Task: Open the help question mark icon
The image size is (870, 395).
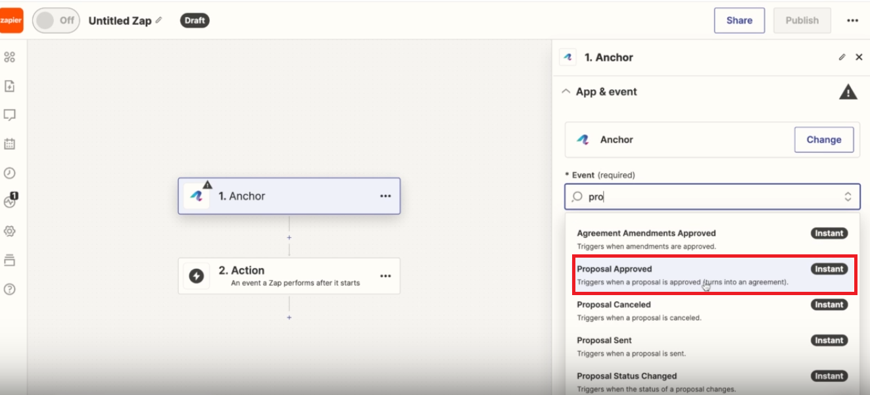Action: [9, 289]
